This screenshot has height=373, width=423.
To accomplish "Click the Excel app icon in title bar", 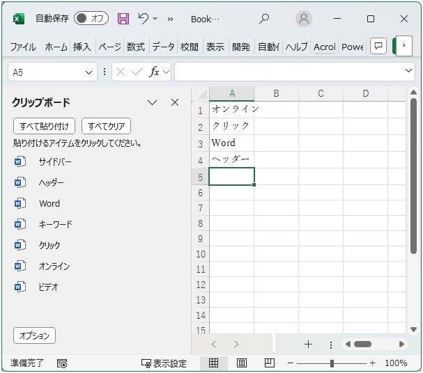I will [19, 19].
